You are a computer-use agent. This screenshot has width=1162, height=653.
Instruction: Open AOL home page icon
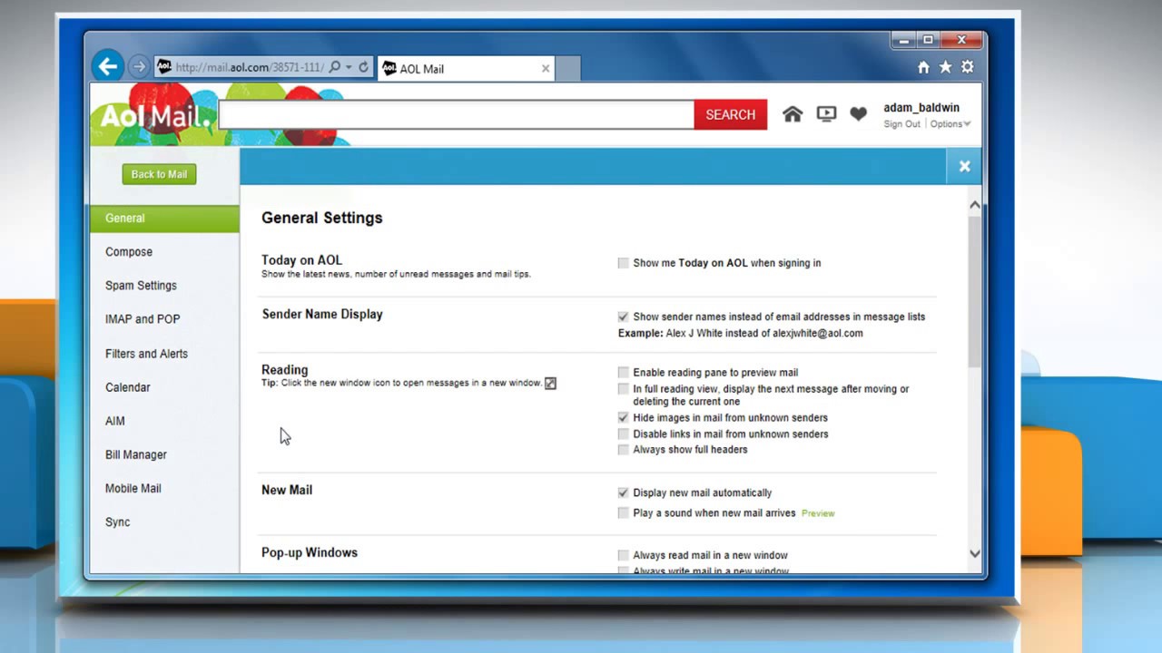coord(793,114)
